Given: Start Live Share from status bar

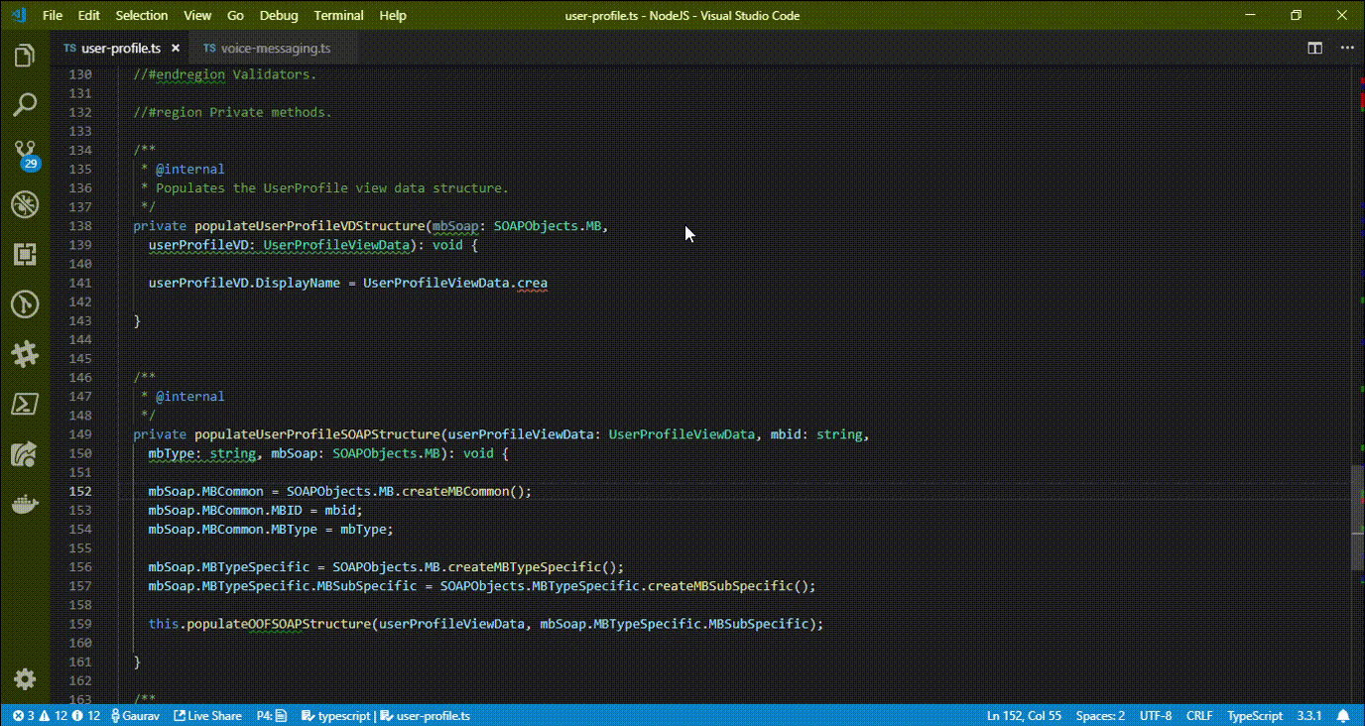Looking at the screenshot, I should coord(207,715).
